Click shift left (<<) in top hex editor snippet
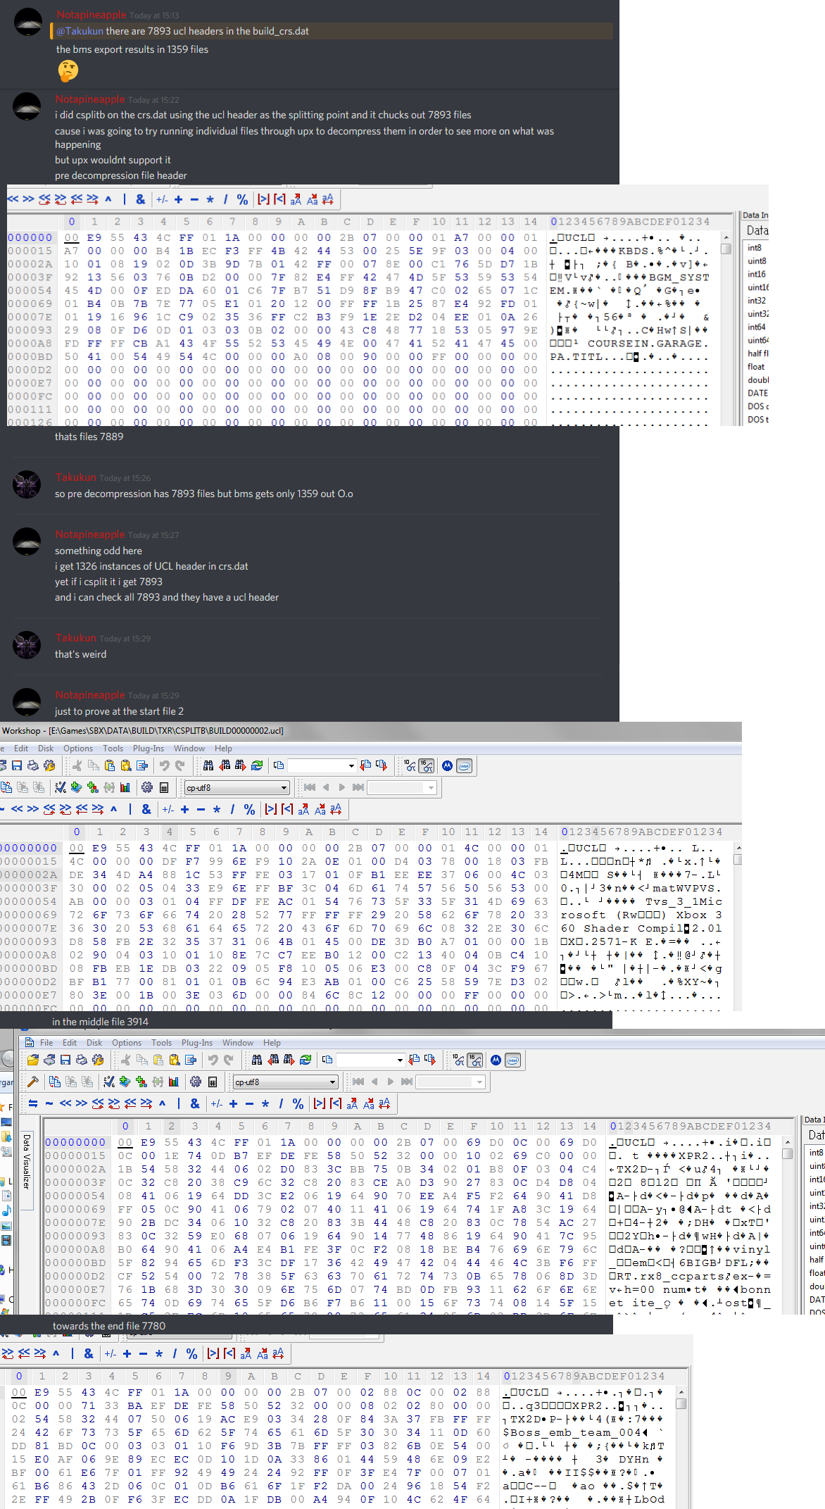825x1509 pixels. [13, 199]
